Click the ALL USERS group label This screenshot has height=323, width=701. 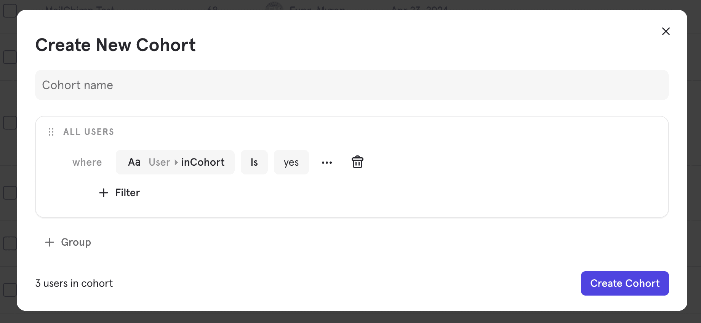[88, 132]
